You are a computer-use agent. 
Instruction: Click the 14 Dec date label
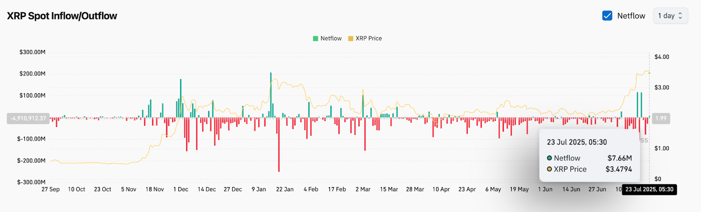pos(207,189)
